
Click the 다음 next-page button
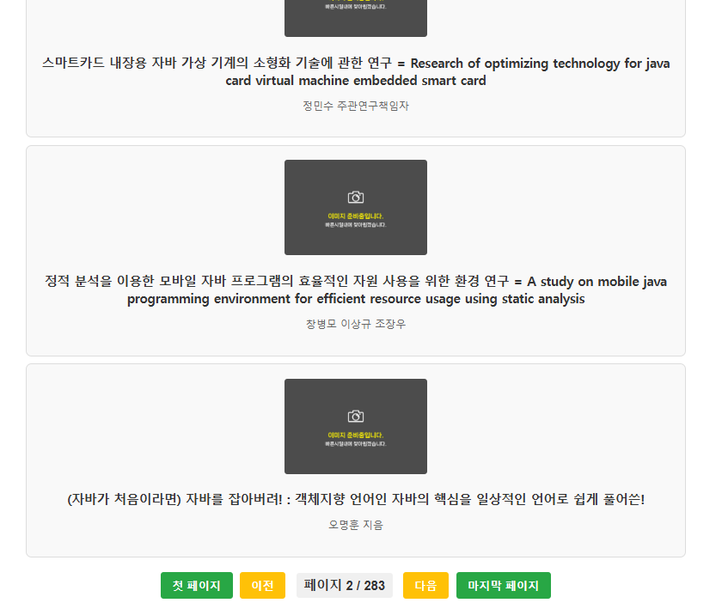(x=425, y=585)
